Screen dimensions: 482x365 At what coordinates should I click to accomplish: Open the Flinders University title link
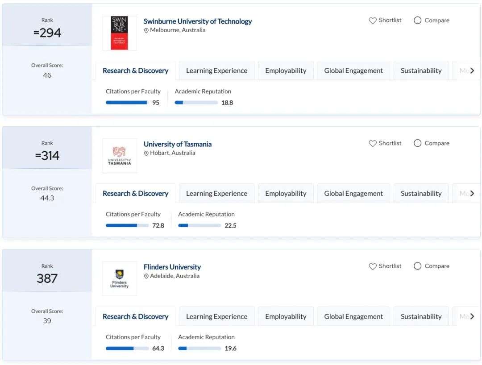pyautogui.click(x=172, y=267)
